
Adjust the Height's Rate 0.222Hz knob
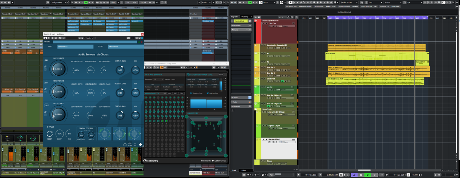(x=59, y=91)
